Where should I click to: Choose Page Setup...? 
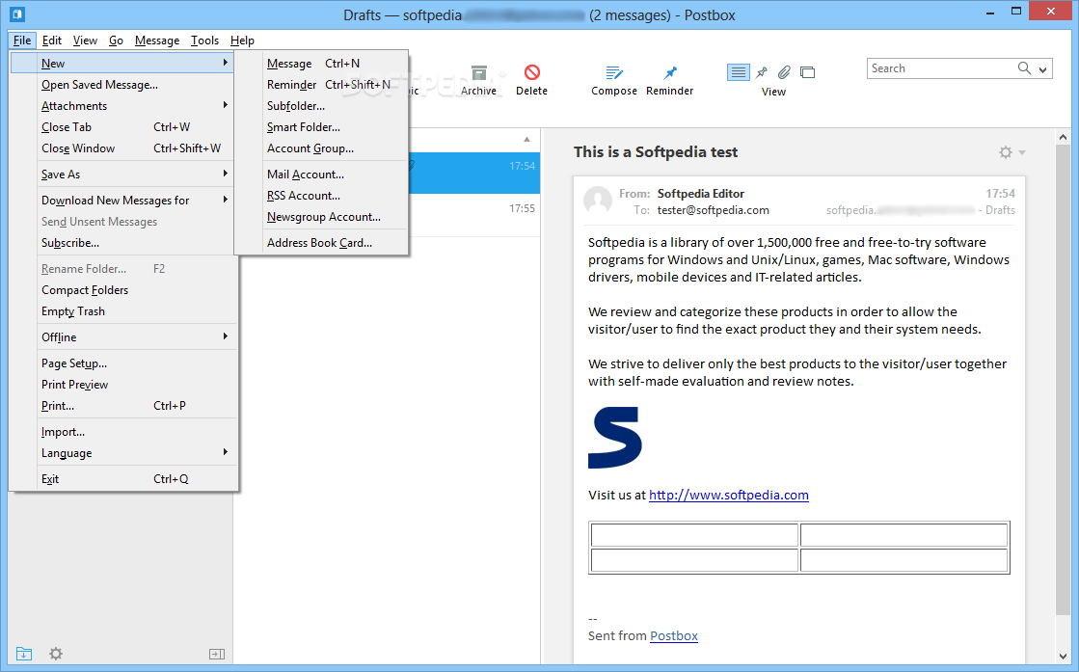click(x=122, y=363)
